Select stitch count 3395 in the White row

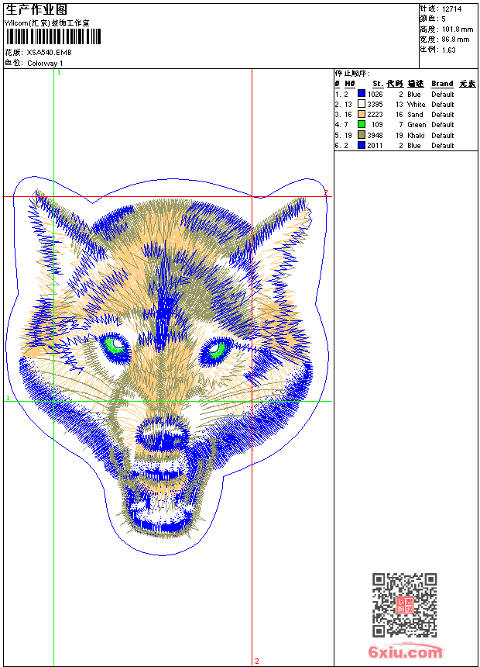click(375, 104)
